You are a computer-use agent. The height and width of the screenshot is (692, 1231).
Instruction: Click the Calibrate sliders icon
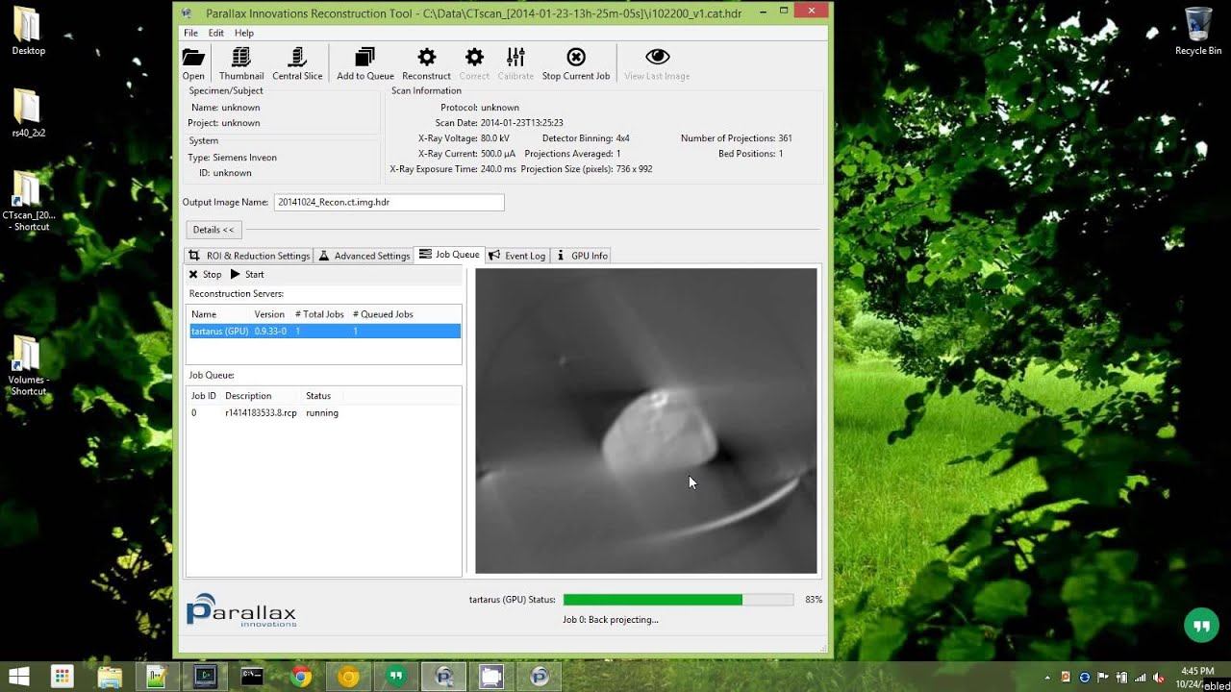point(515,63)
